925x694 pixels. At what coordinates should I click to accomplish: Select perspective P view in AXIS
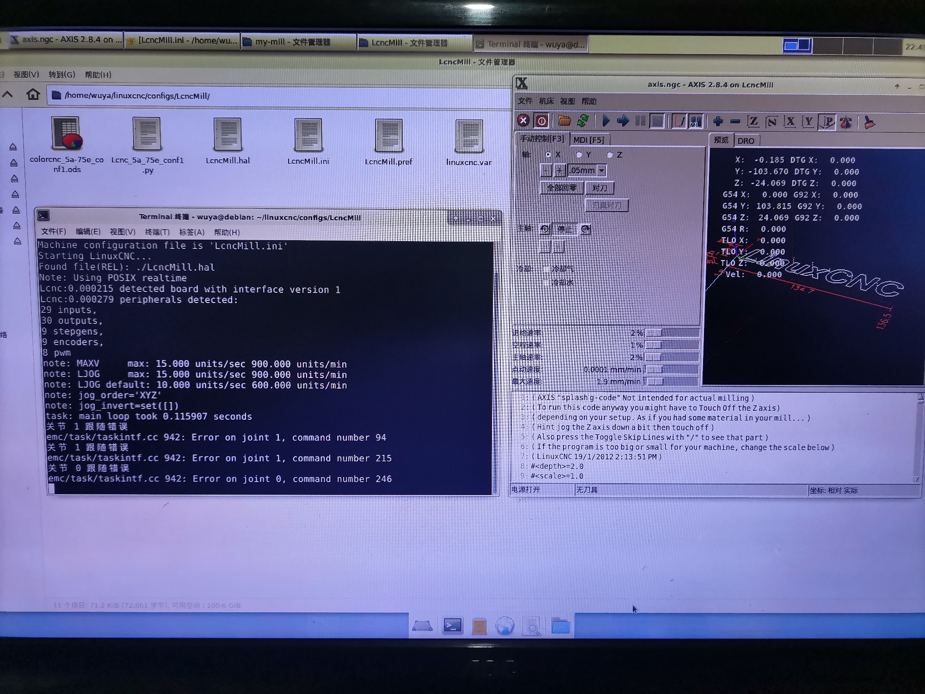click(x=827, y=123)
